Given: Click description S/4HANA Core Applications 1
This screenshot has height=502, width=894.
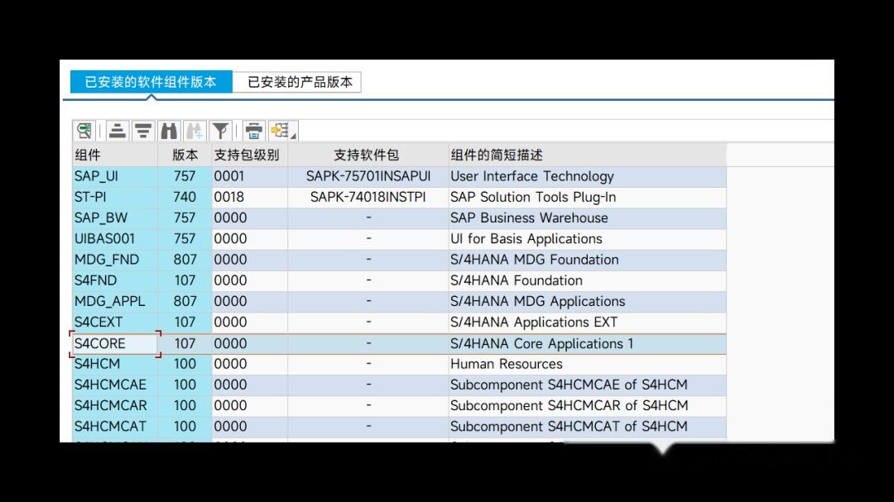Looking at the screenshot, I should [x=587, y=343].
